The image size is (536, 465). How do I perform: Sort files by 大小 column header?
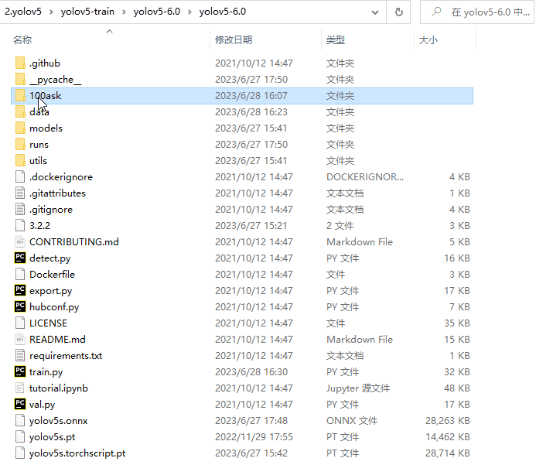click(428, 39)
